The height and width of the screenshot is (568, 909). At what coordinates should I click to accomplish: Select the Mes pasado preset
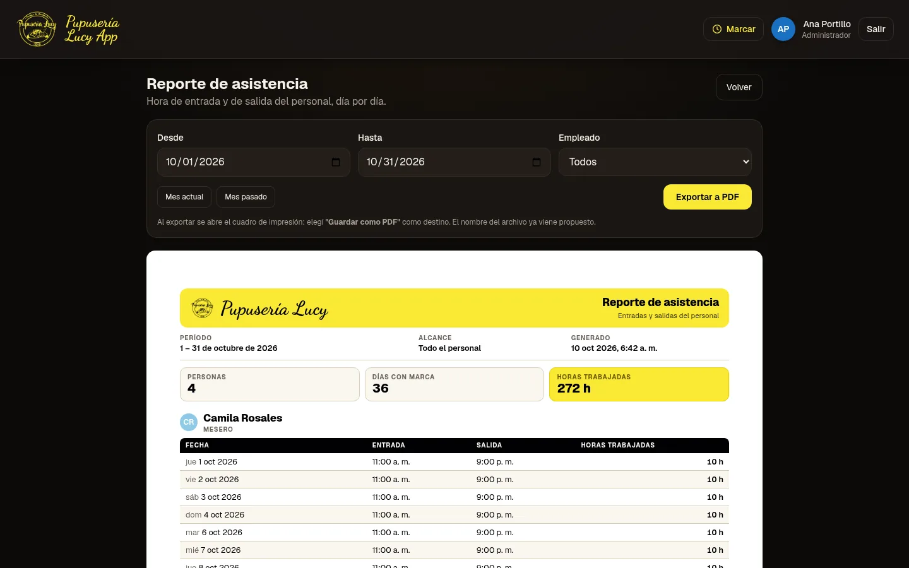[x=246, y=197]
